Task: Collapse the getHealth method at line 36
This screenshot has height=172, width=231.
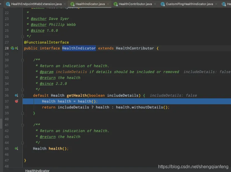Action: (x=22, y=96)
